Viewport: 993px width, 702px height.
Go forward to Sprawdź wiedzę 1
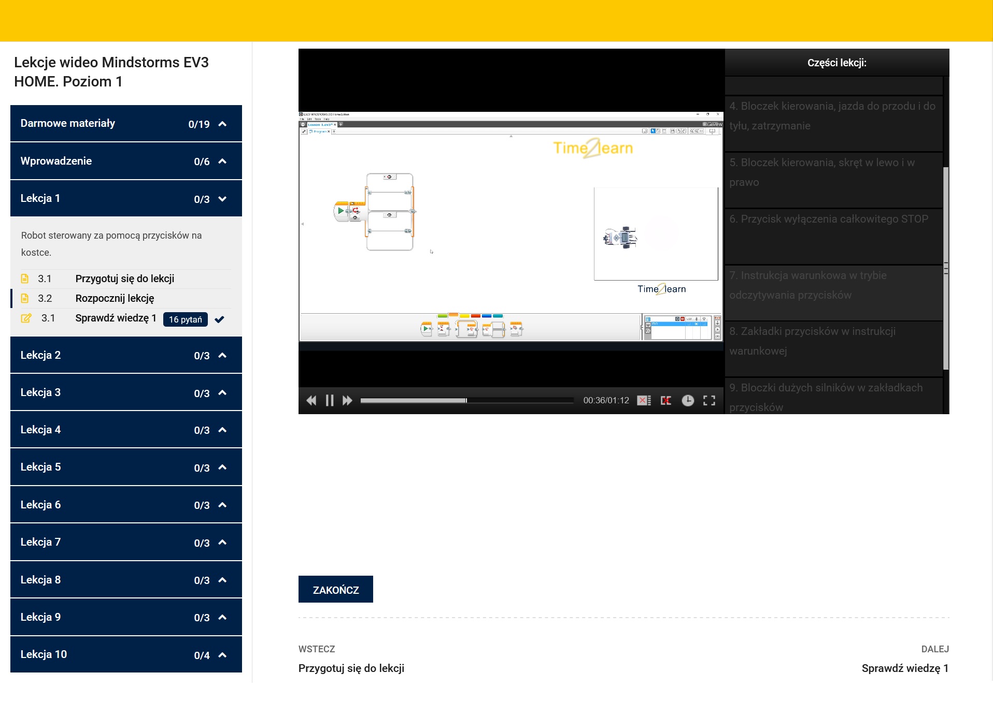tap(905, 668)
